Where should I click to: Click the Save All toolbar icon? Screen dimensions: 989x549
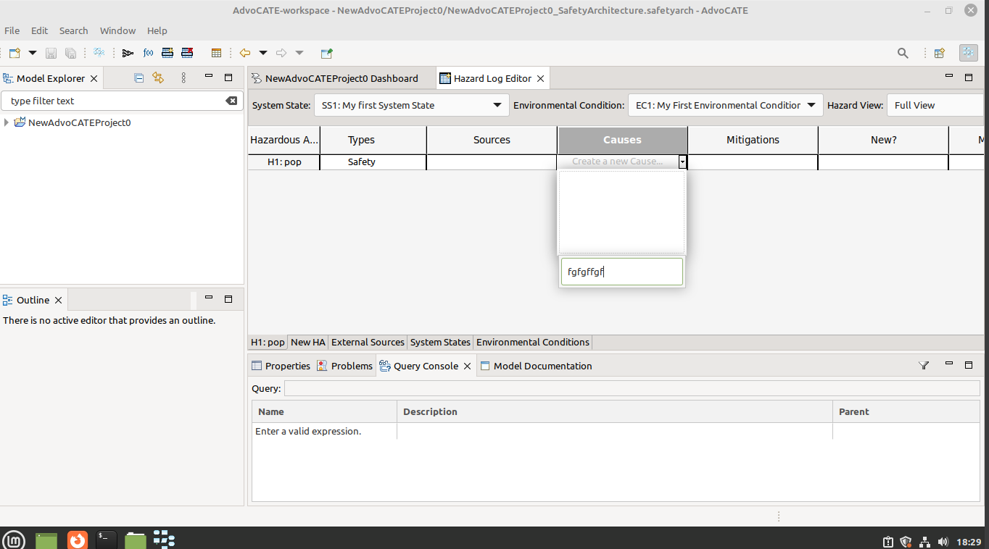click(x=70, y=53)
